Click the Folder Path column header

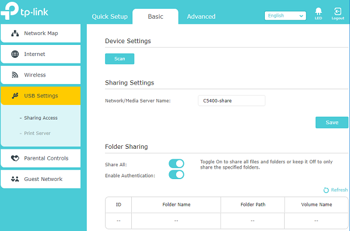point(253,205)
